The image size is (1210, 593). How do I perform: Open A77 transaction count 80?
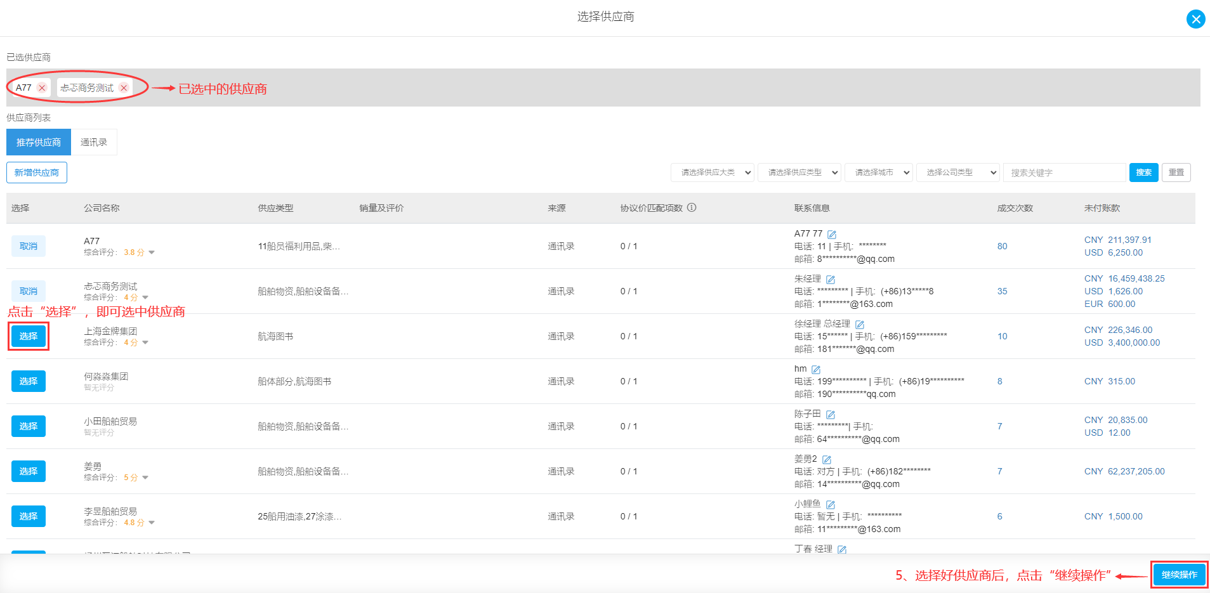click(x=1003, y=246)
